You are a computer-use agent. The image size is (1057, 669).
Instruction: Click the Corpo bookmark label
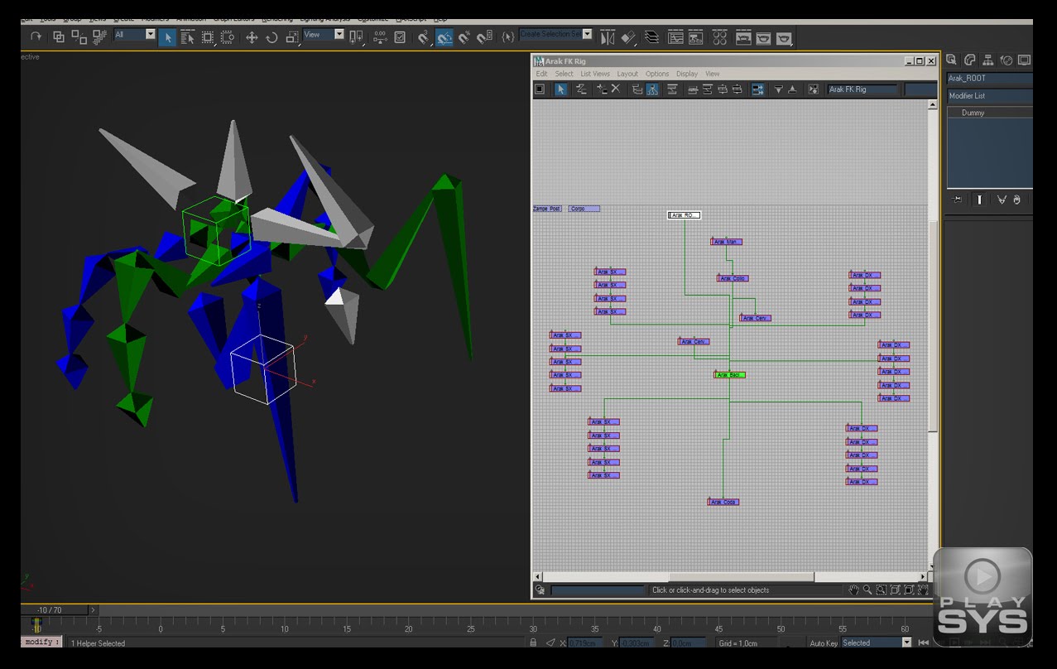584,209
